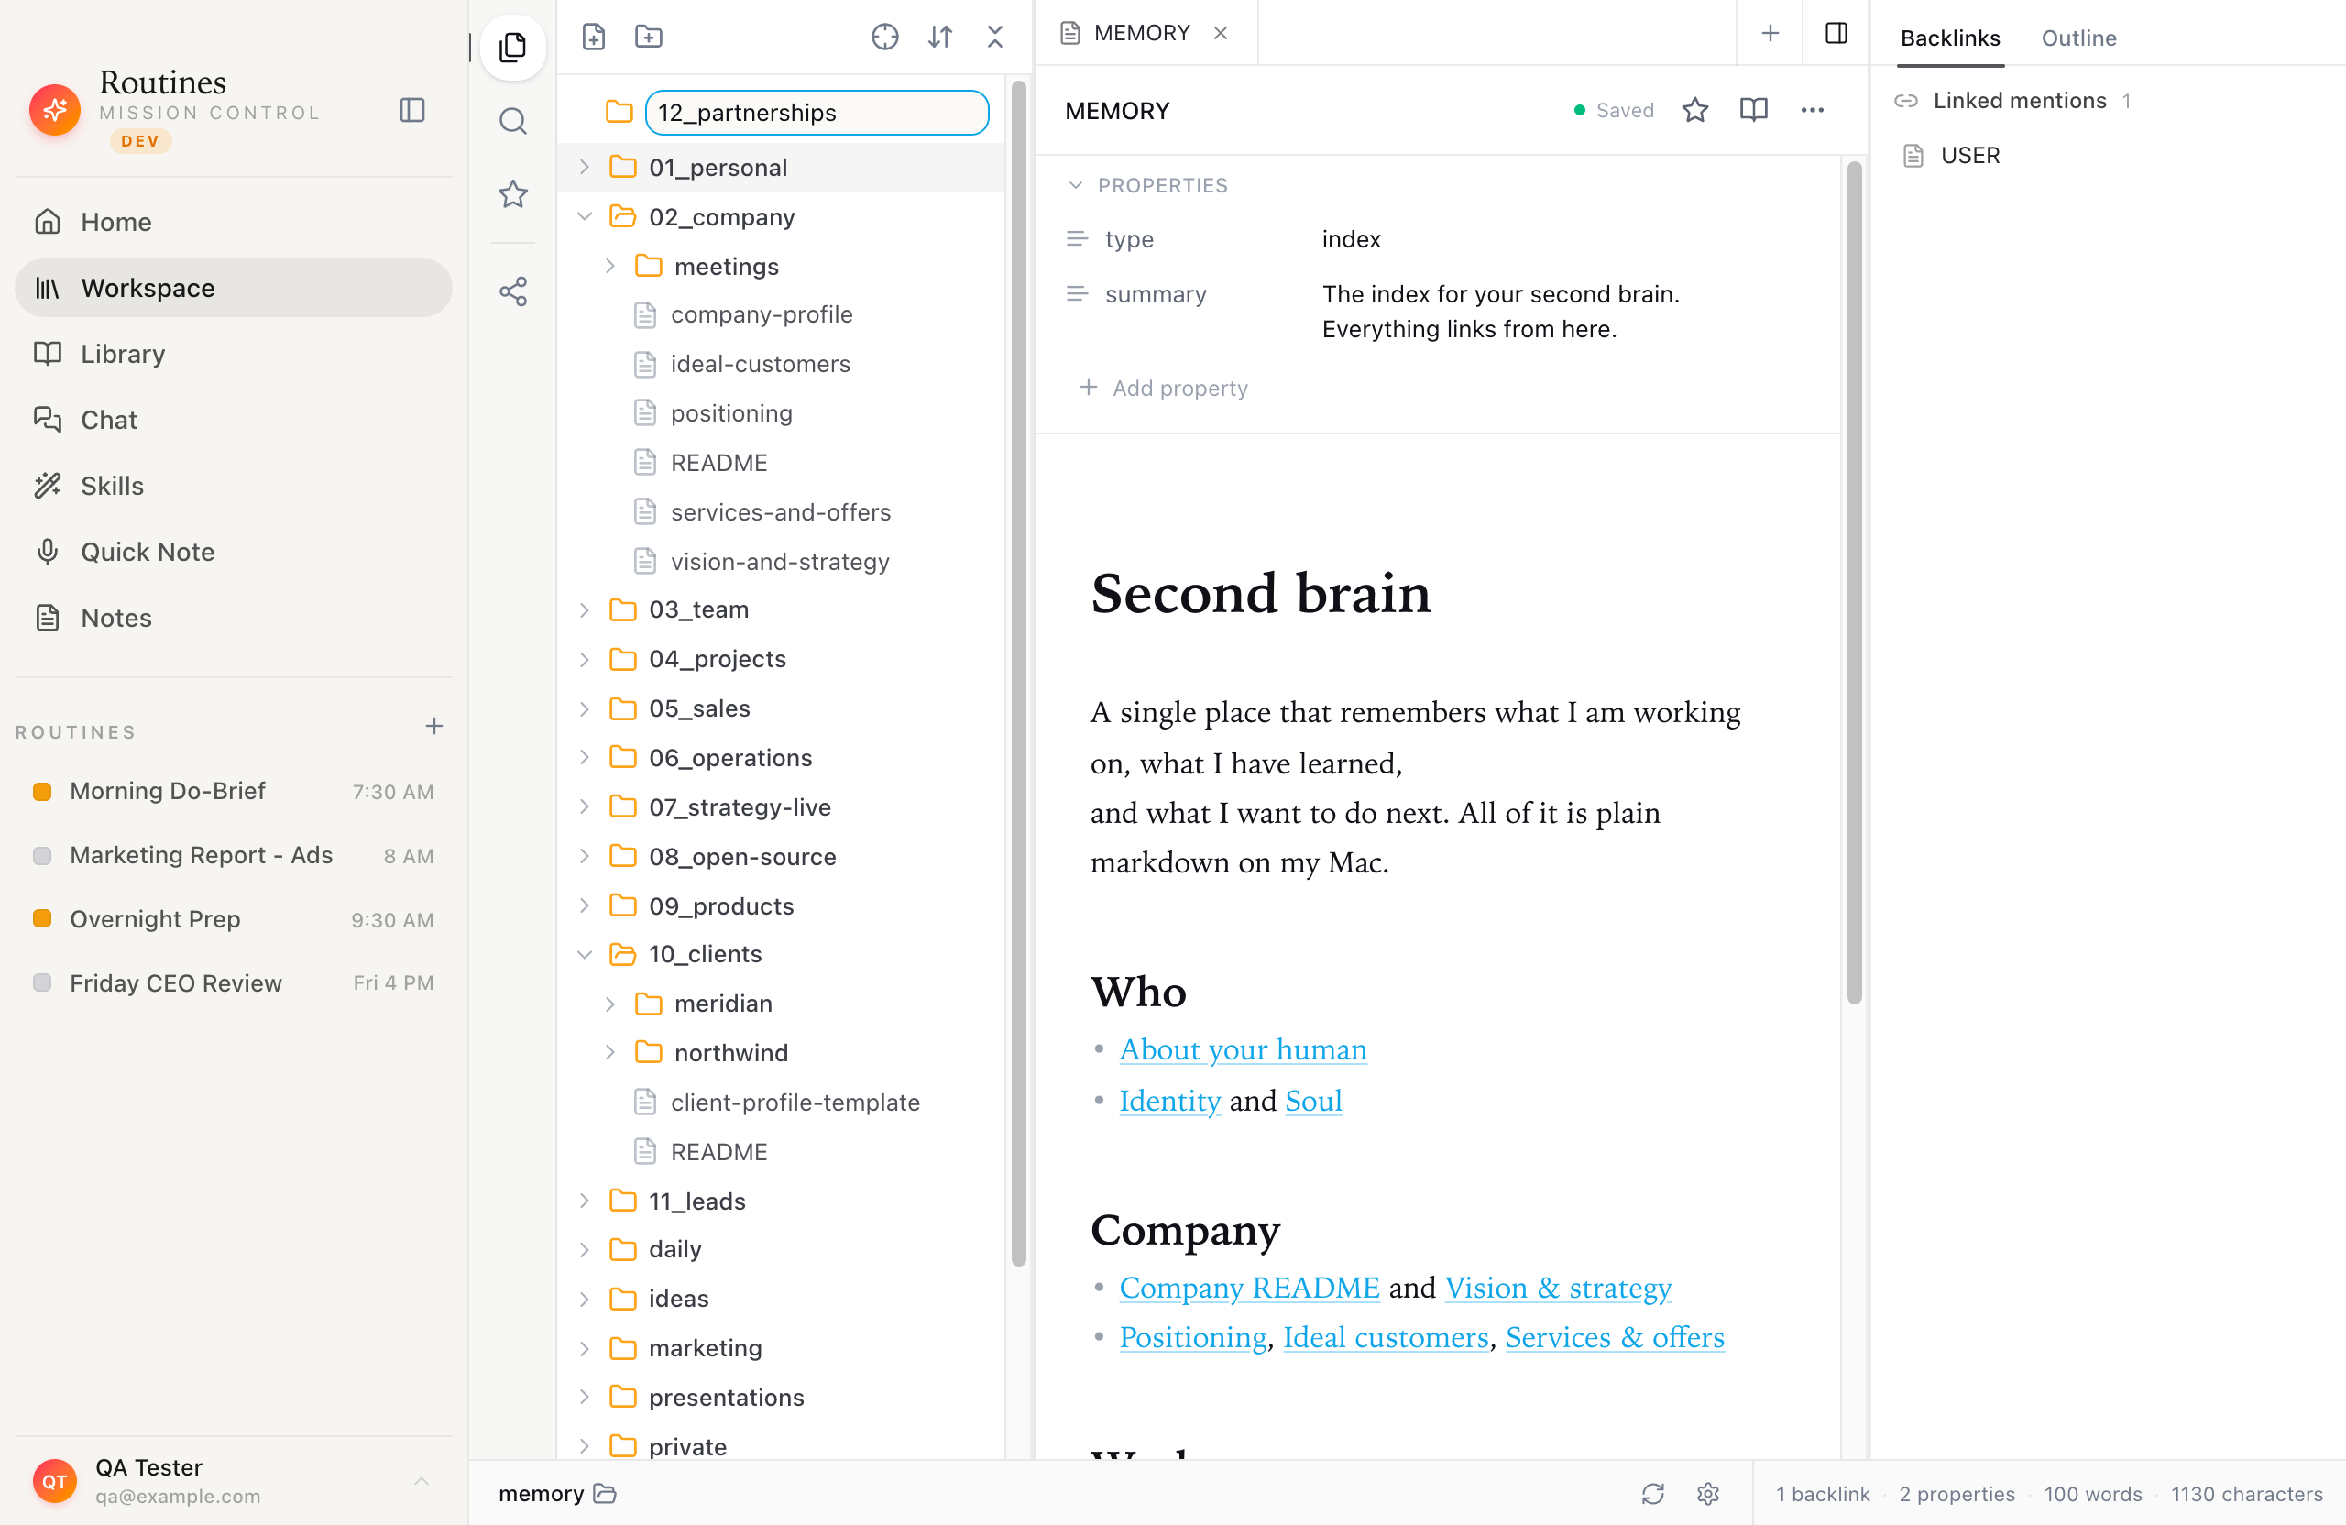Screen dimensions: 2346x1525
Task: Create a new folder from the toolbar
Action: [x=649, y=37]
